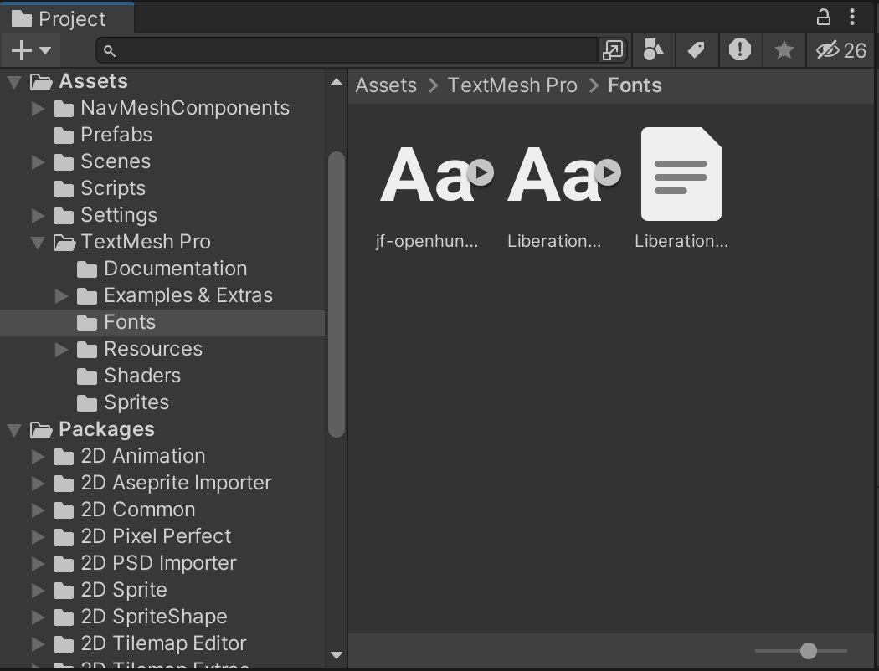Expand the Resources folder arrow
This screenshot has height=671, width=879.
pos(61,350)
